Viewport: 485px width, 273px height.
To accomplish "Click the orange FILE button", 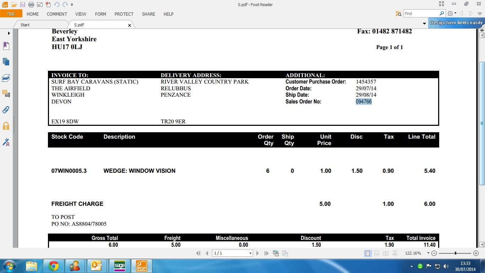I will point(11,14).
